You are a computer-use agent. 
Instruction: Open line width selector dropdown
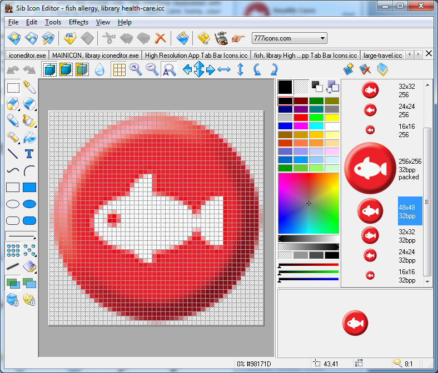21,236
